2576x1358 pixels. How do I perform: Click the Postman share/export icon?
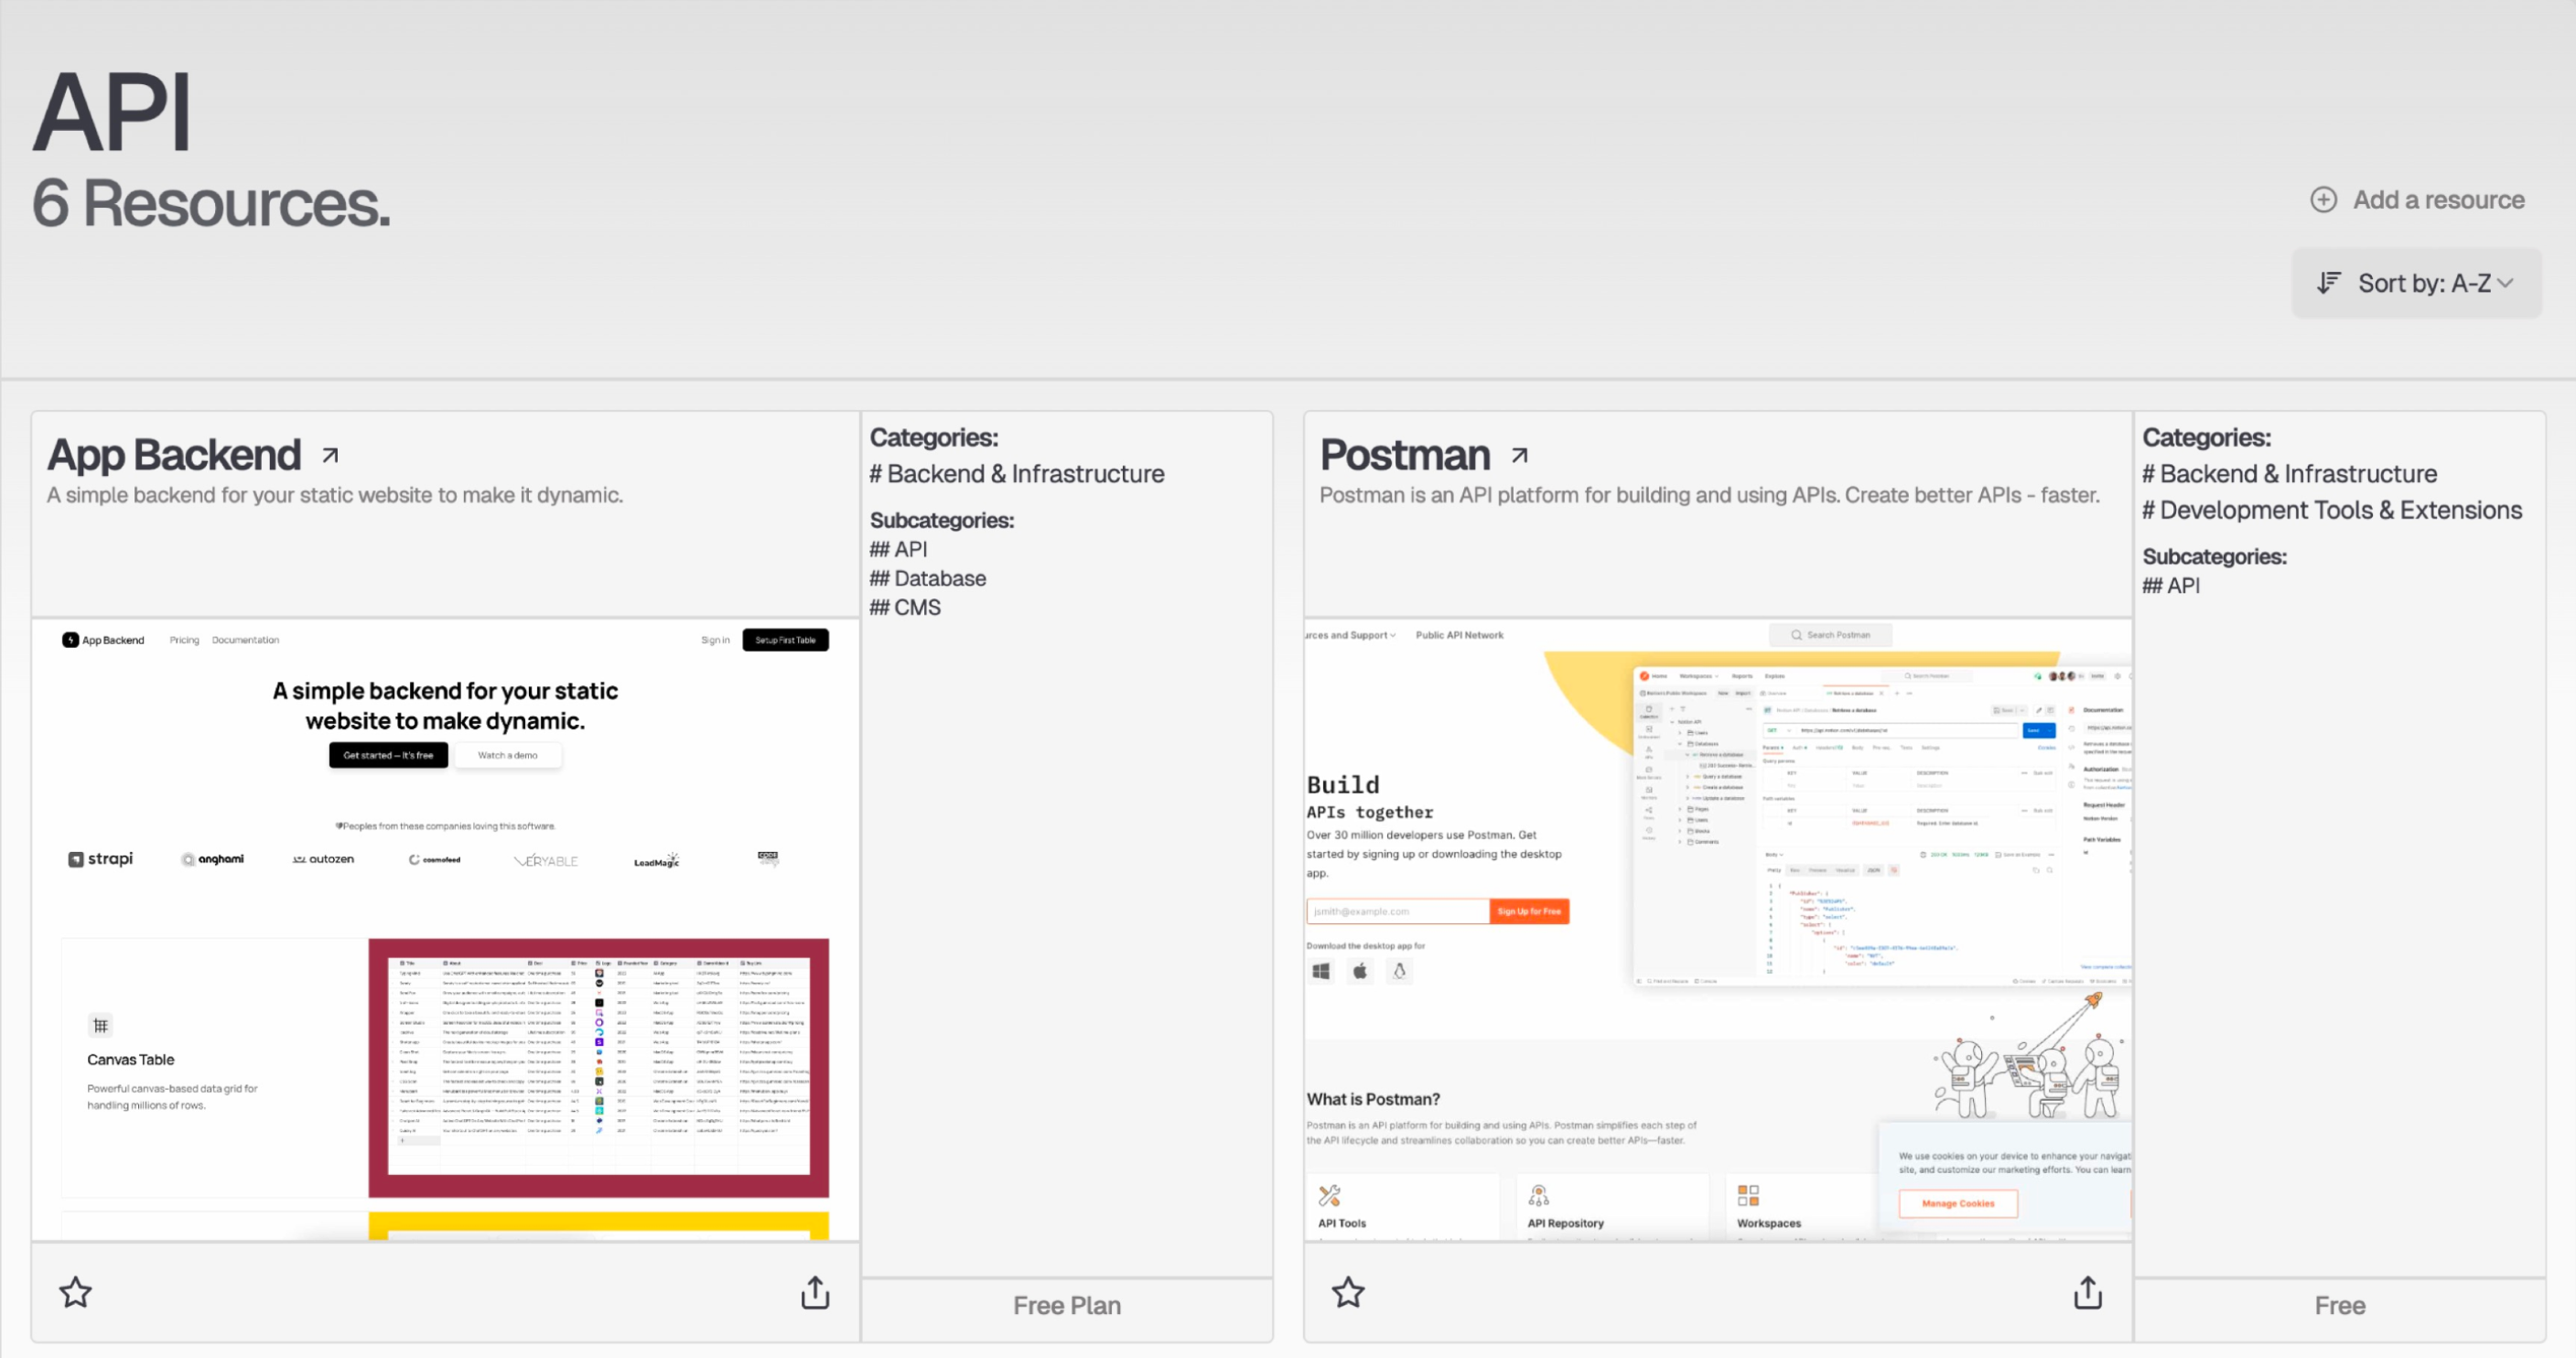[2087, 1291]
